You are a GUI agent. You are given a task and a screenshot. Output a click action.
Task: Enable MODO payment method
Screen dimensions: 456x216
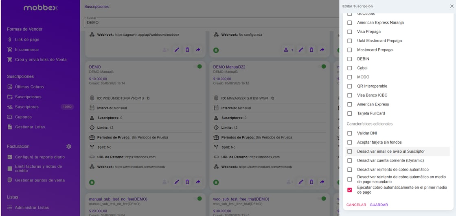[x=350, y=77]
